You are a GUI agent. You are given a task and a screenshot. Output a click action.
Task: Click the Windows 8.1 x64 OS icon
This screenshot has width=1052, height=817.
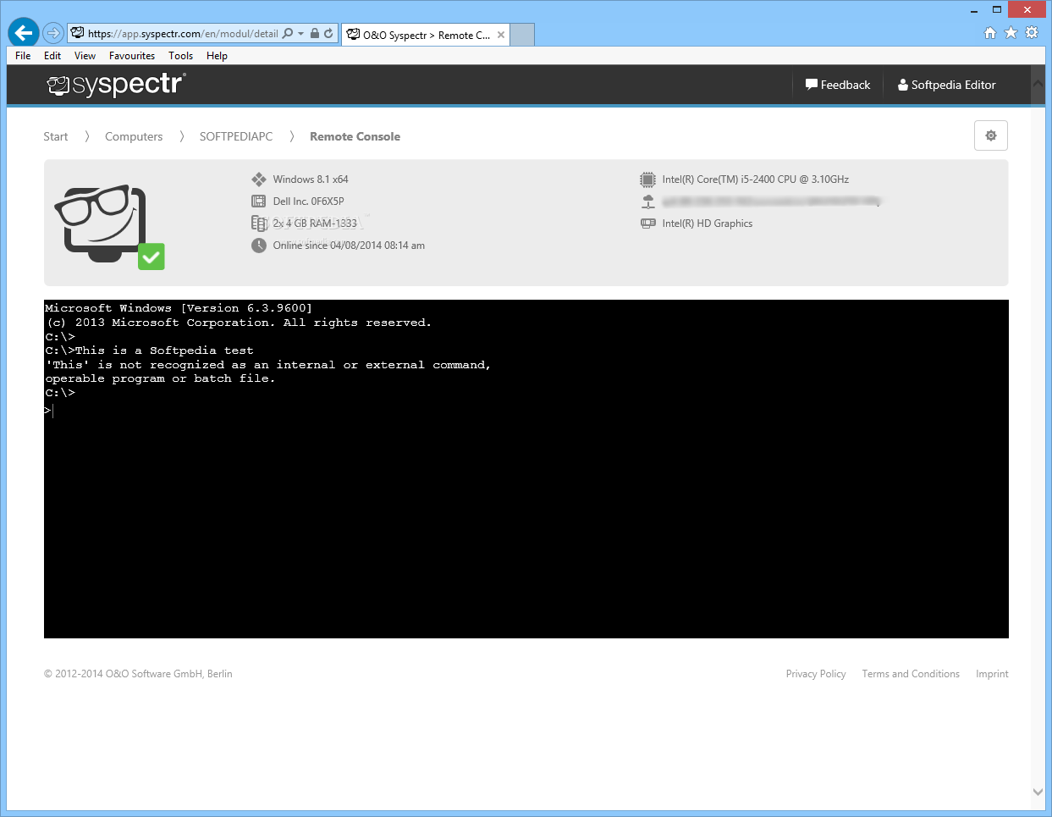click(259, 179)
